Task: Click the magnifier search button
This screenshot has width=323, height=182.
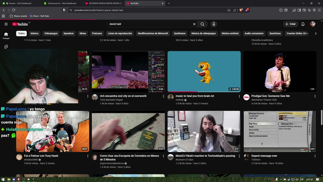Action: coord(202,24)
